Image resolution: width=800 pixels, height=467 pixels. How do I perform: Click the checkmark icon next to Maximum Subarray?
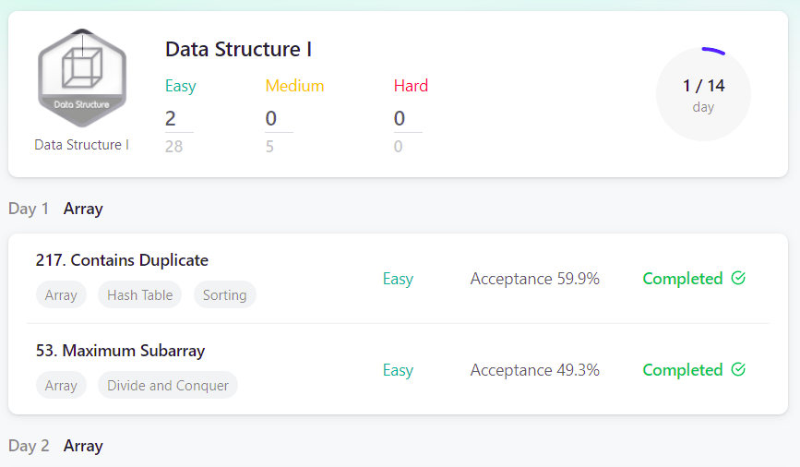tap(738, 369)
